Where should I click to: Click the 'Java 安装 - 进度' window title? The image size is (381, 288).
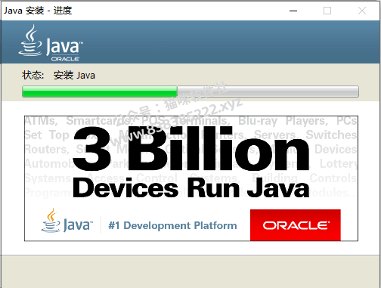[x=38, y=11]
